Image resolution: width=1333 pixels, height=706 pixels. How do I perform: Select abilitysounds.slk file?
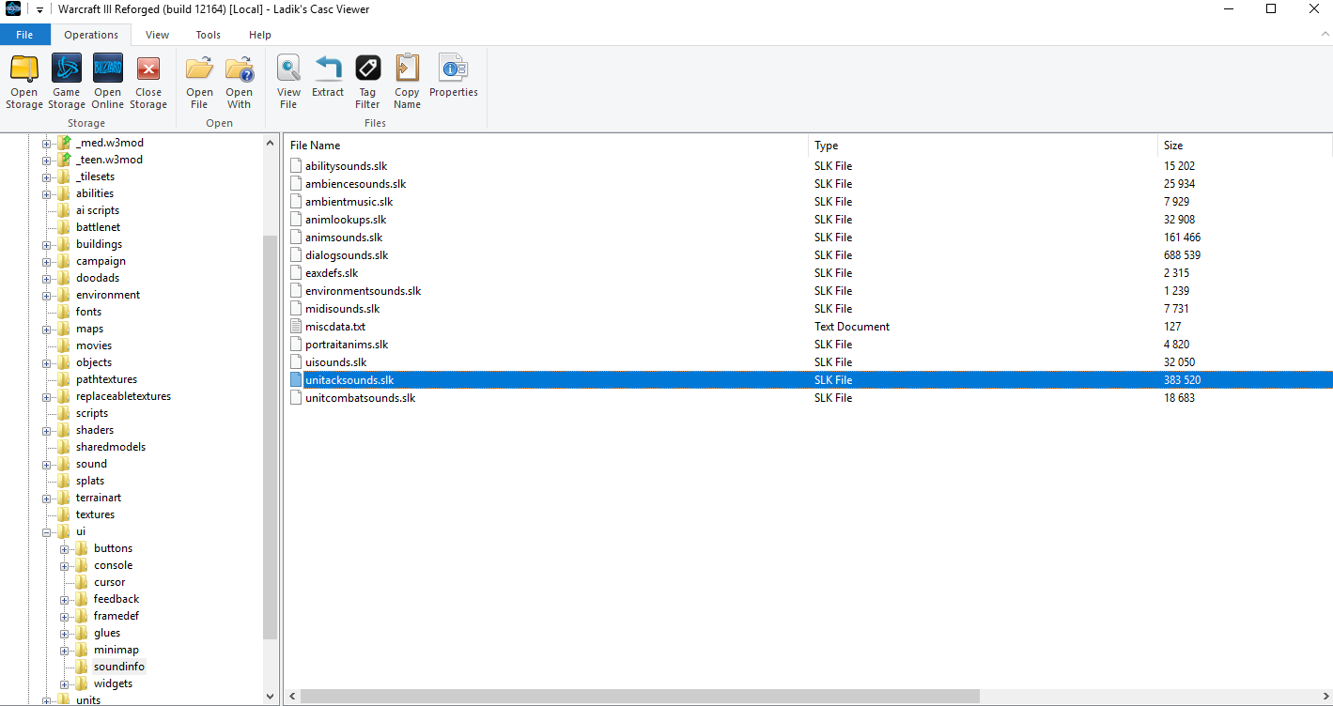[346, 166]
